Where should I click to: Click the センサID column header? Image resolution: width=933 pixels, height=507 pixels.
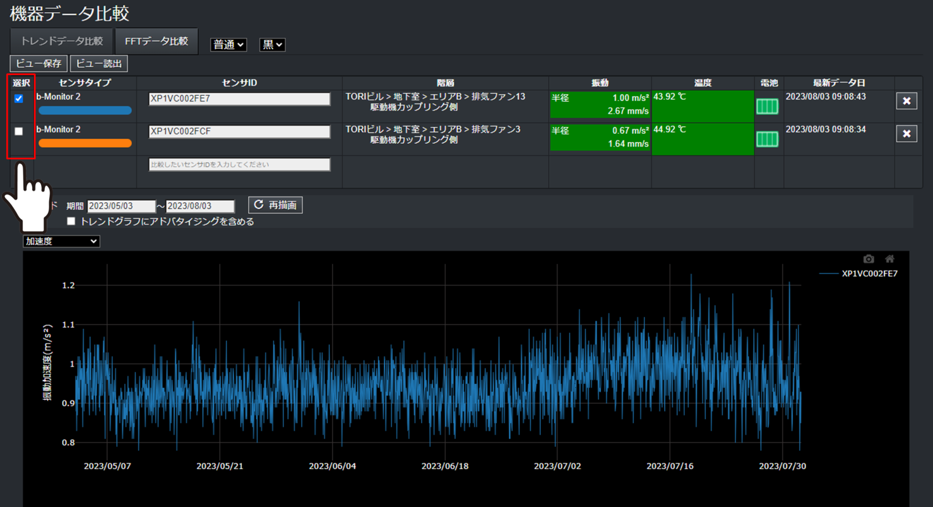point(239,83)
